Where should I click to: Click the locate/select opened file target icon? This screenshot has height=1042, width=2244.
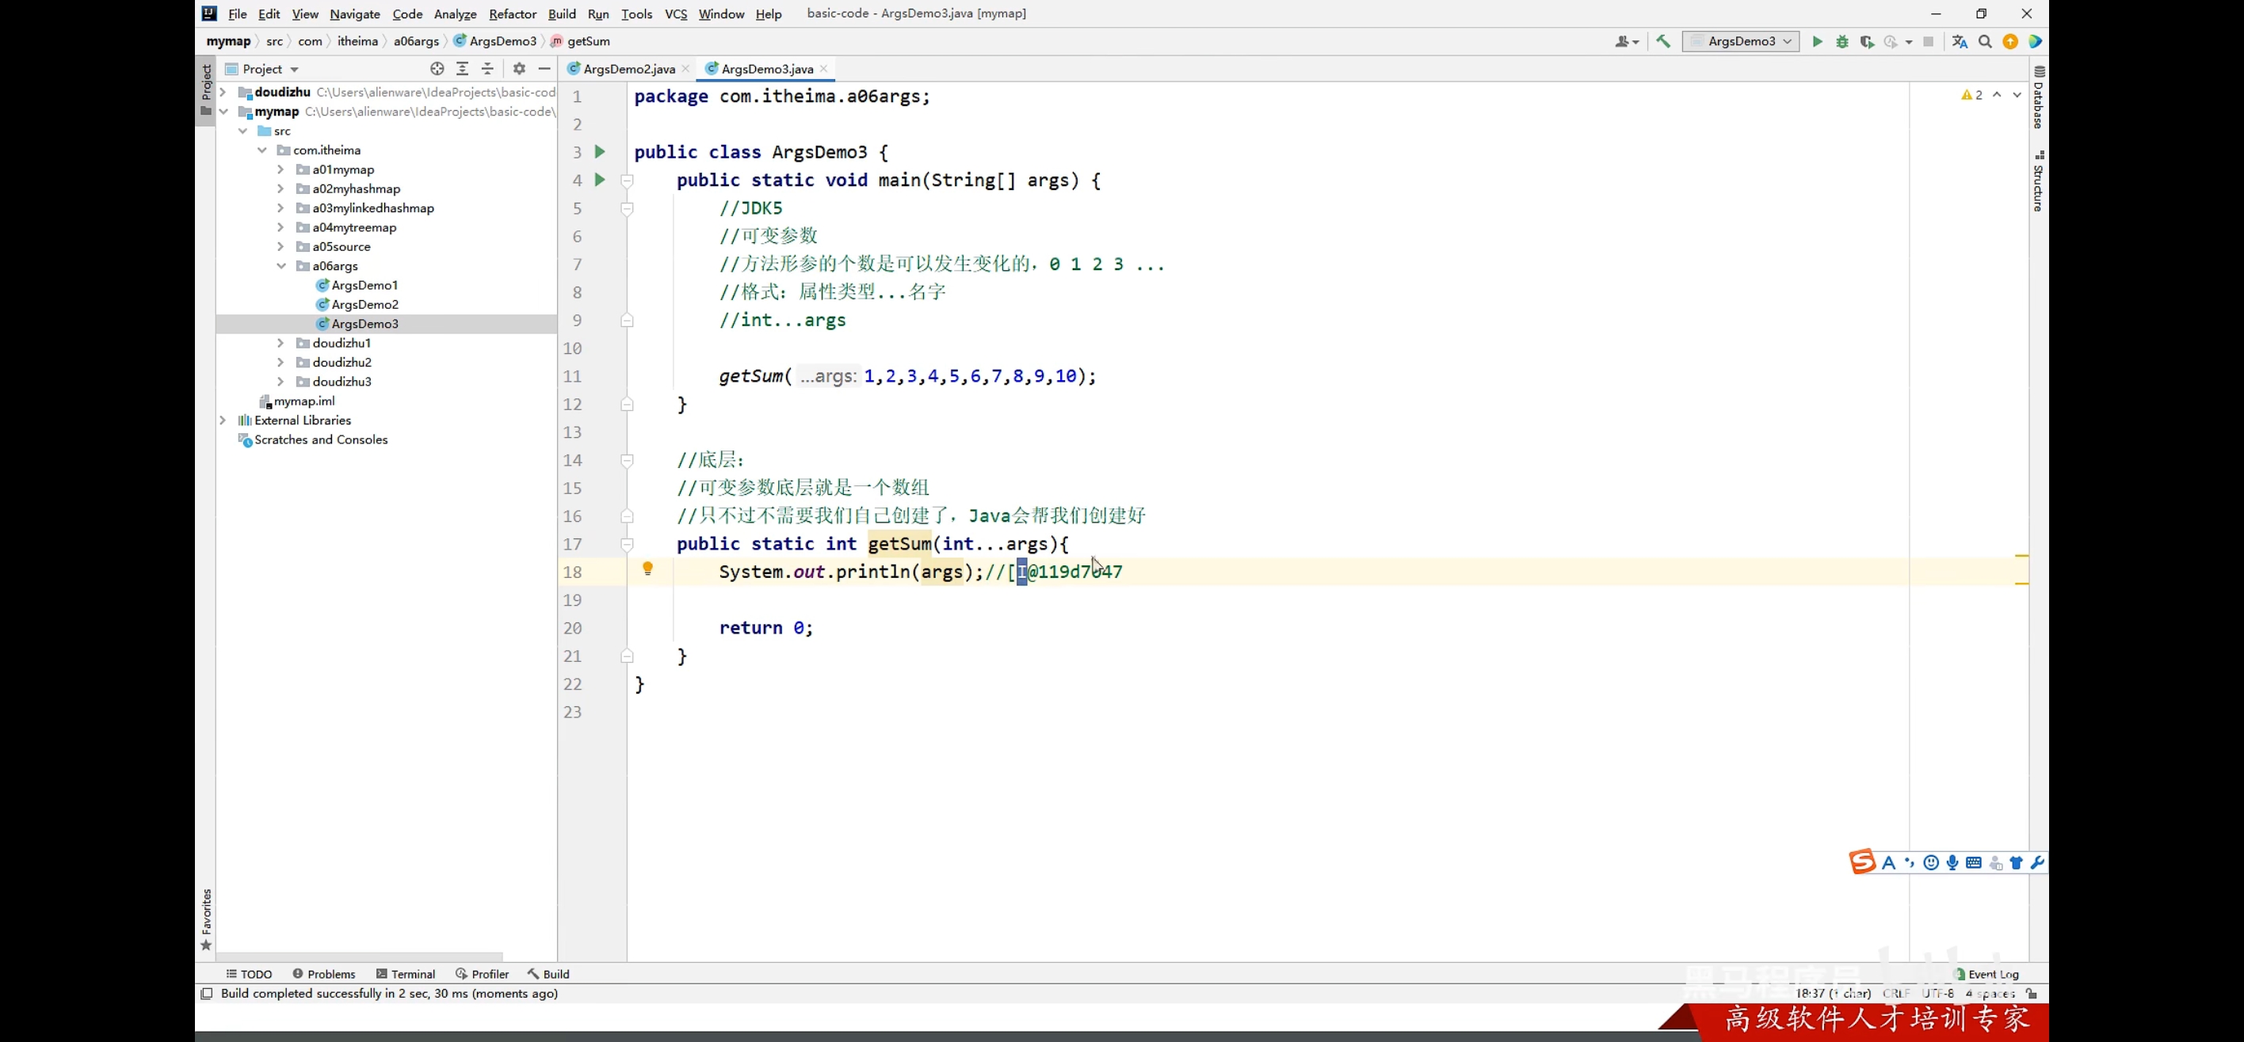point(437,69)
